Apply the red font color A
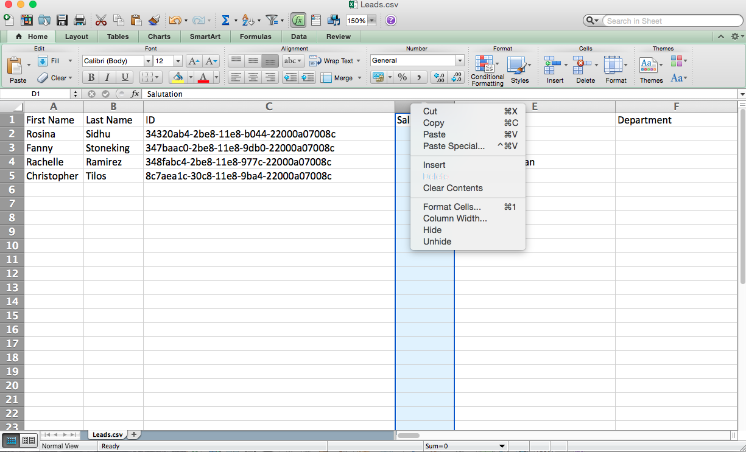The image size is (746, 452). tap(203, 77)
